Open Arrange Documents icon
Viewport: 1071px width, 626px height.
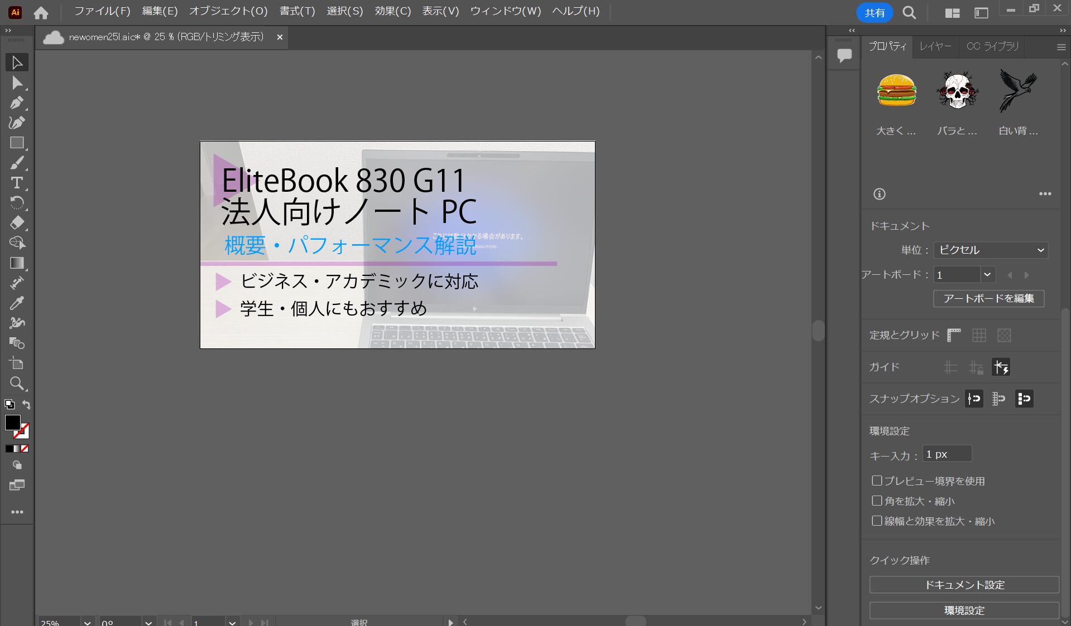[952, 13]
